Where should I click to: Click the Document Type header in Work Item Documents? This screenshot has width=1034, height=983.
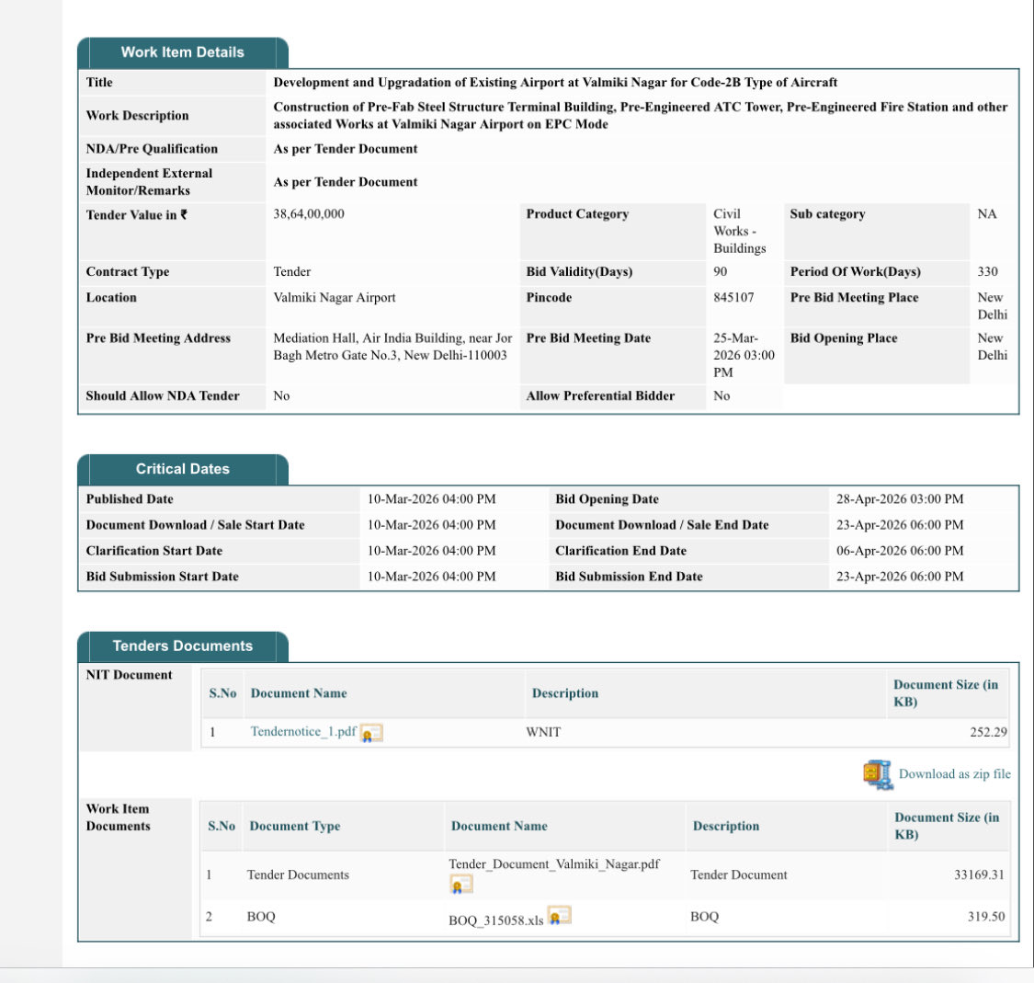[295, 826]
